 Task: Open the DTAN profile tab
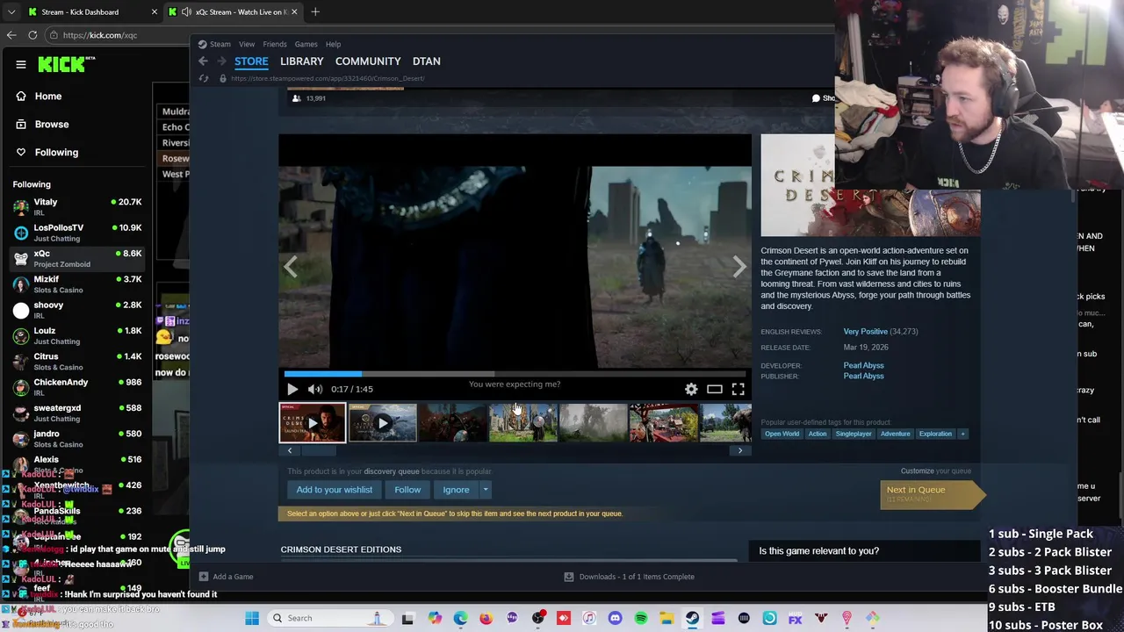[x=426, y=61]
